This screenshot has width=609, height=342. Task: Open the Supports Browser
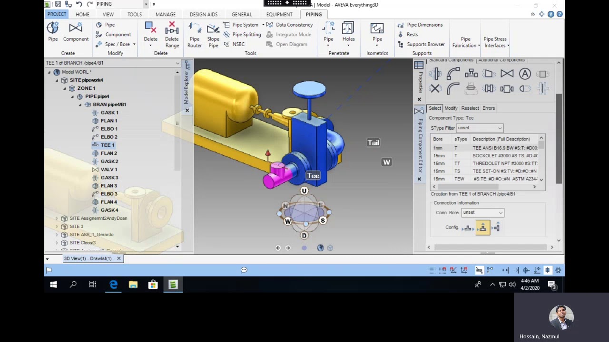pos(421,45)
